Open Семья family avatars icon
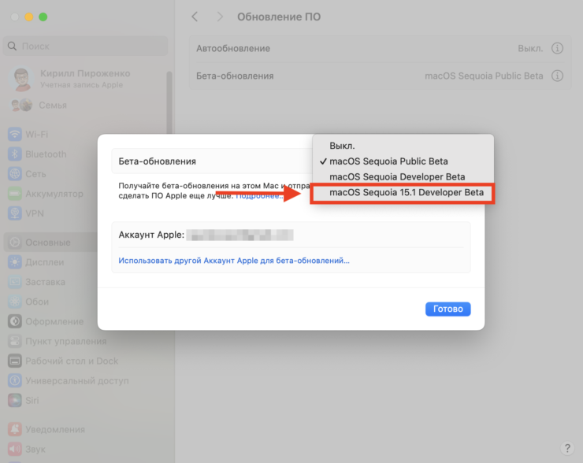Viewport: 583px width, 463px height. pyautogui.click(x=21, y=106)
